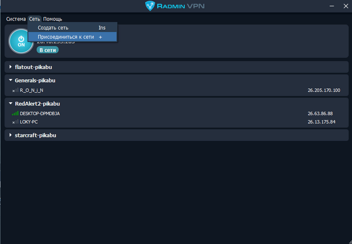Open the Помощь menu
The image size is (352, 244).
[52, 19]
